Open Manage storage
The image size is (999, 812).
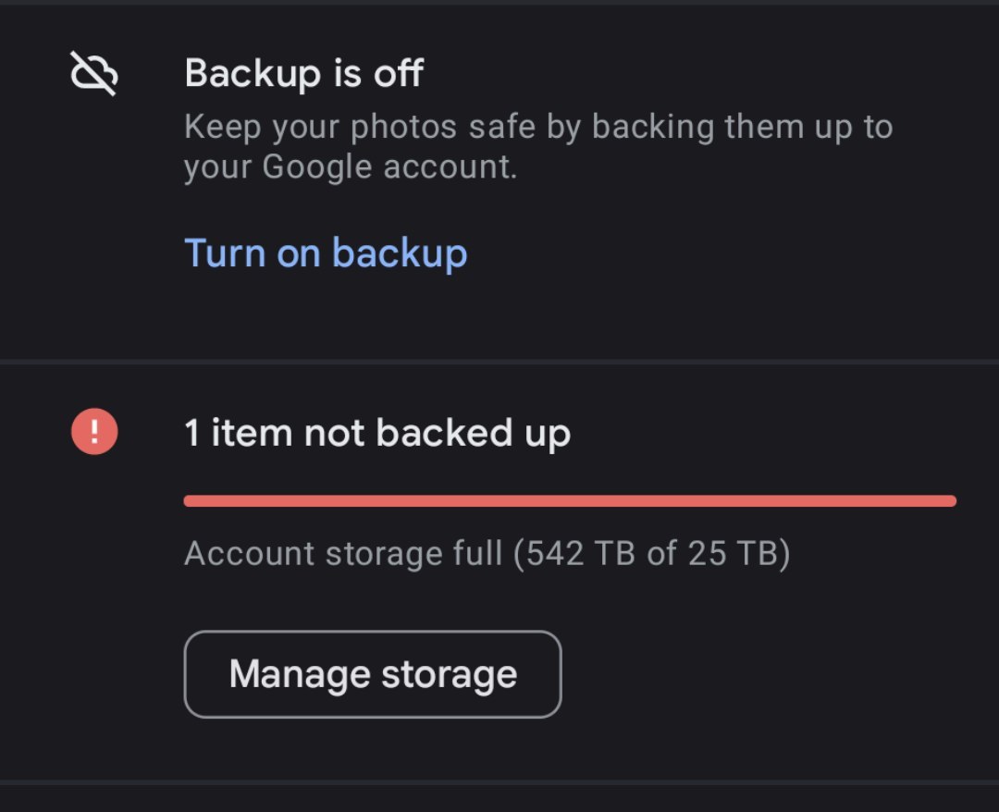point(373,674)
